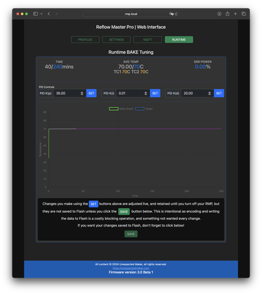This screenshot has width=262, height=294.
Task: Click the inline SAVE badge in notice text
Action: [124, 211]
